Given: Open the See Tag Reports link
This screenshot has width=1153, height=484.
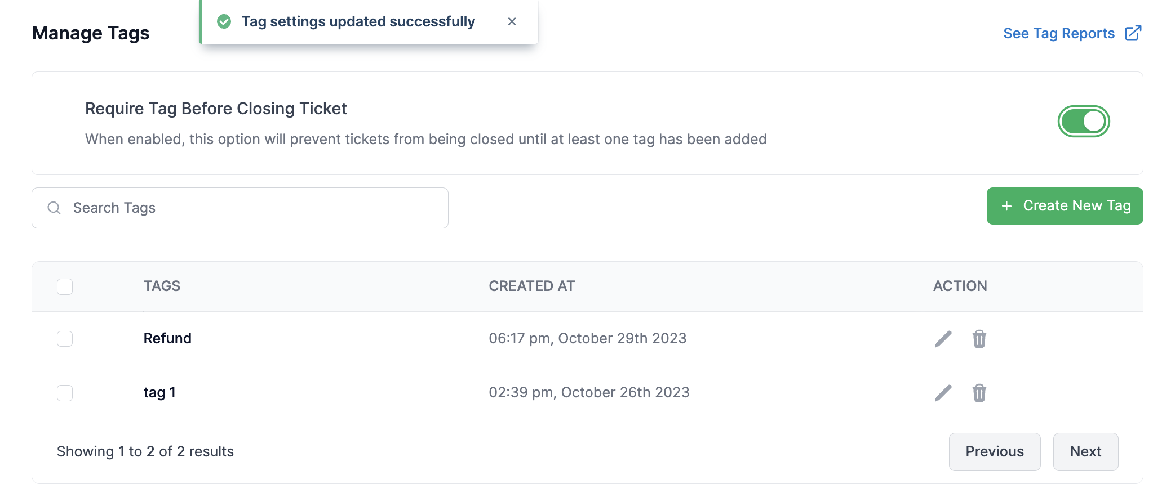Looking at the screenshot, I should (x=1058, y=33).
